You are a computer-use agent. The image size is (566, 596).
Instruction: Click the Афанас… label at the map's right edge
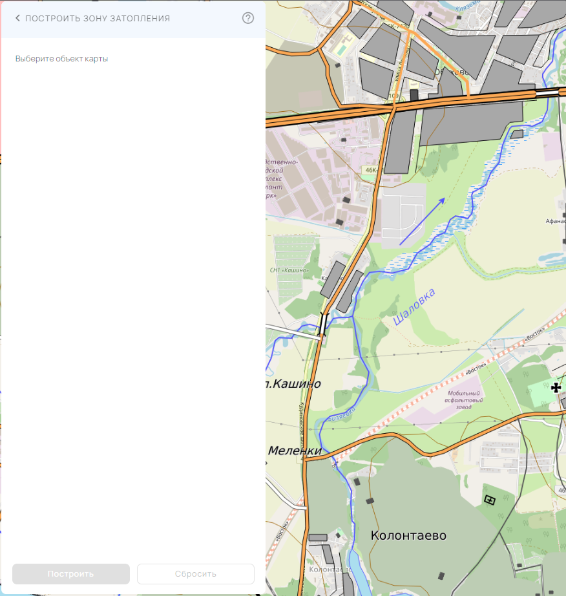pos(555,220)
